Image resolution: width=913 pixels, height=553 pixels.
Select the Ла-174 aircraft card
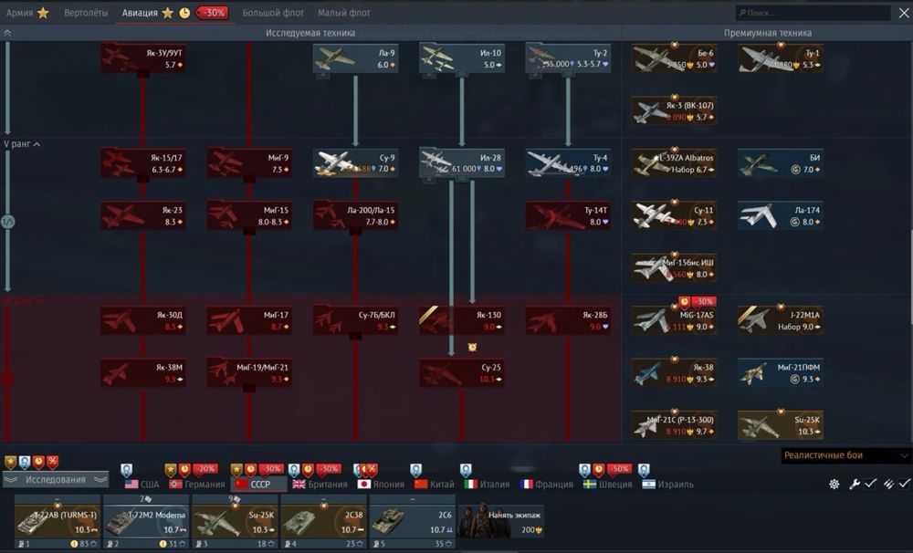pyautogui.click(x=781, y=215)
